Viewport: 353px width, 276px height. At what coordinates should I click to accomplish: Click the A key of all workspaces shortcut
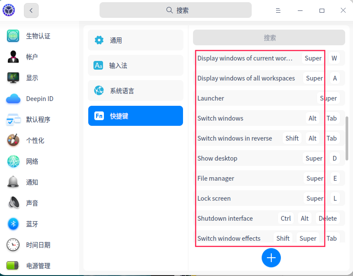(335, 78)
